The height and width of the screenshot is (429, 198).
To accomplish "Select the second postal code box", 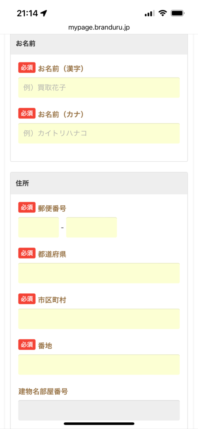I will click(92, 227).
